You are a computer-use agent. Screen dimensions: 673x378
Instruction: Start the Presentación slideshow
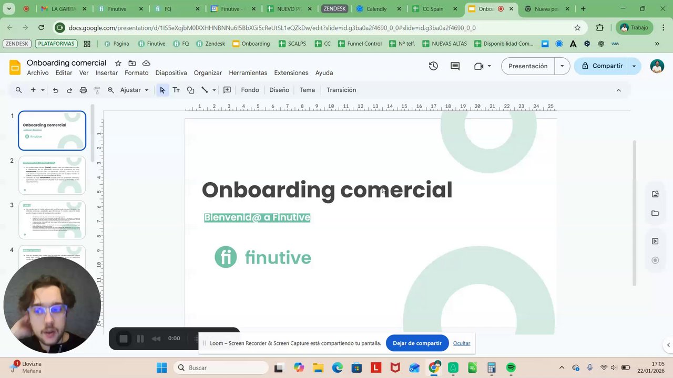(x=528, y=66)
